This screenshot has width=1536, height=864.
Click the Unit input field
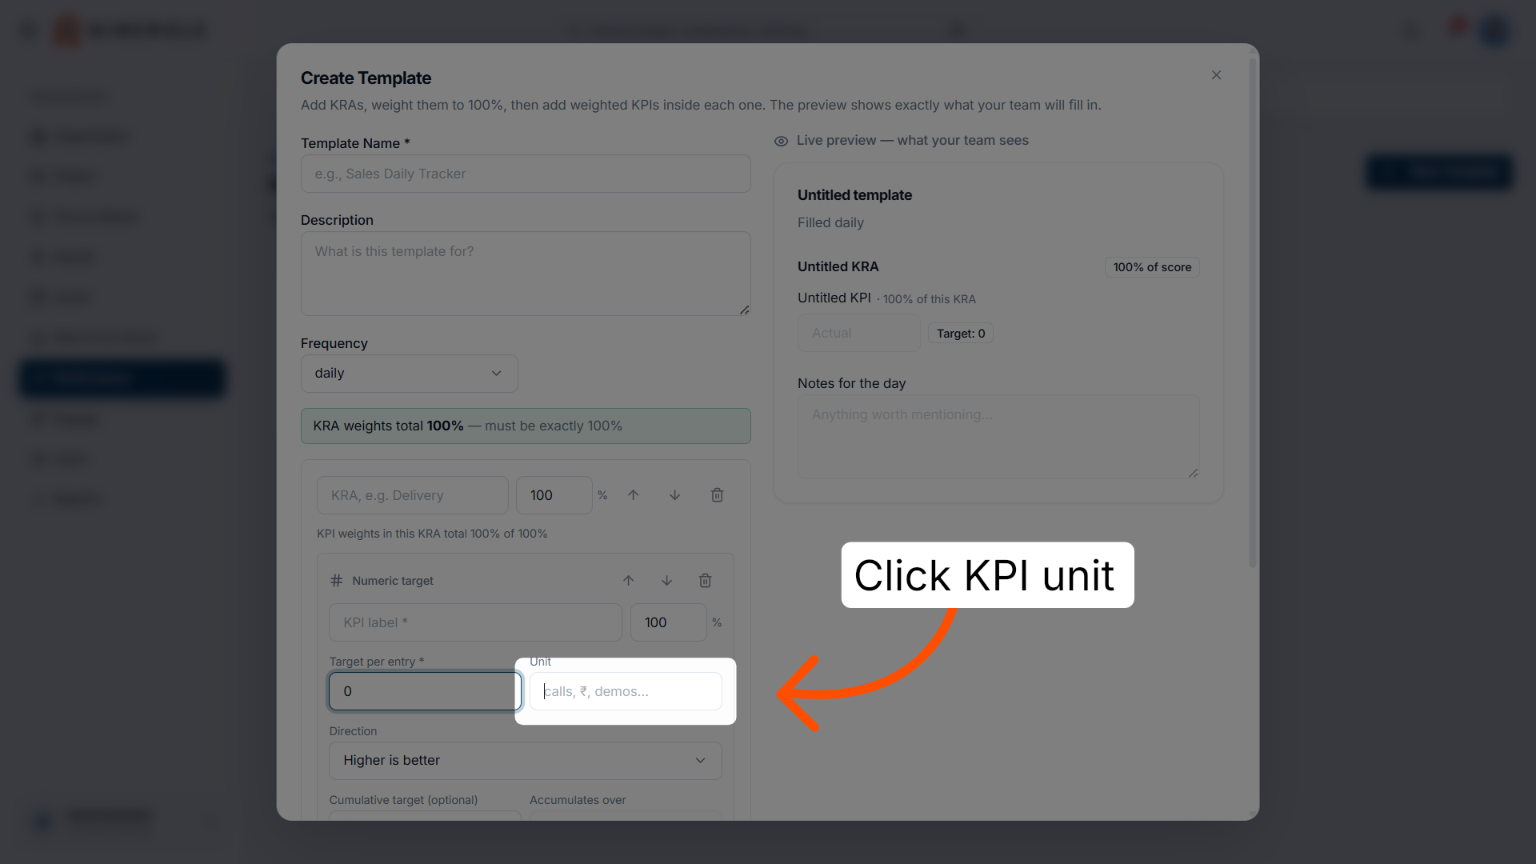[x=626, y=691]
